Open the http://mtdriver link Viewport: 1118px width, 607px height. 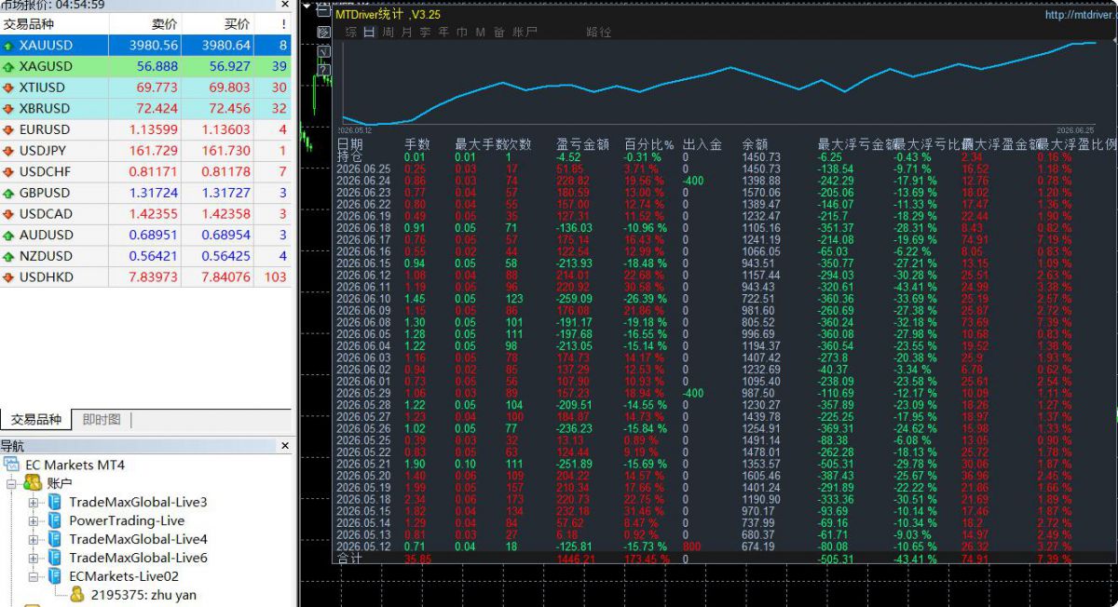click(x=1079, y=15)
